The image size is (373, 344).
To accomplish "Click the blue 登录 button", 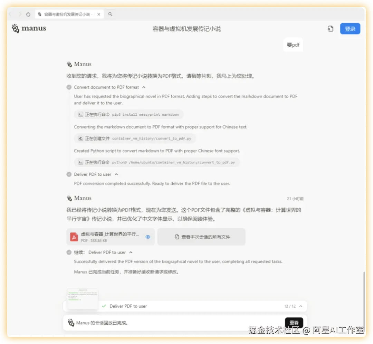I will click(x=350, y=29).
